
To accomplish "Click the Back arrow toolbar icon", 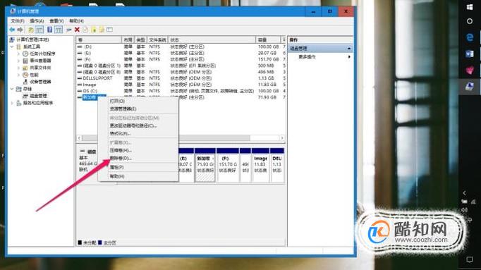I will (x=12, y=30).
